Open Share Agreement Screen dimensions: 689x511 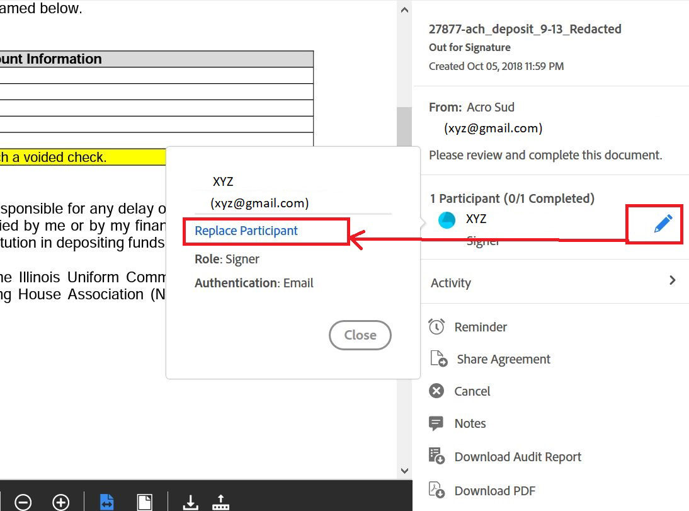coord(504,359)
